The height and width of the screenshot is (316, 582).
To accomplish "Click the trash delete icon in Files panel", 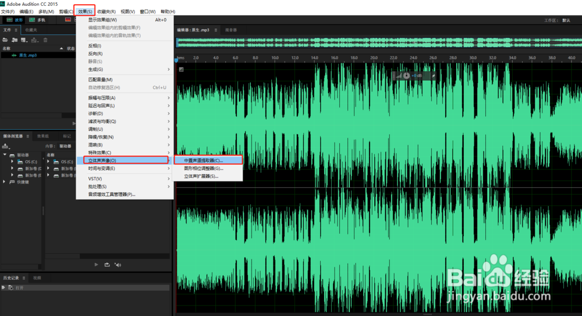I will tap(45, 40).
